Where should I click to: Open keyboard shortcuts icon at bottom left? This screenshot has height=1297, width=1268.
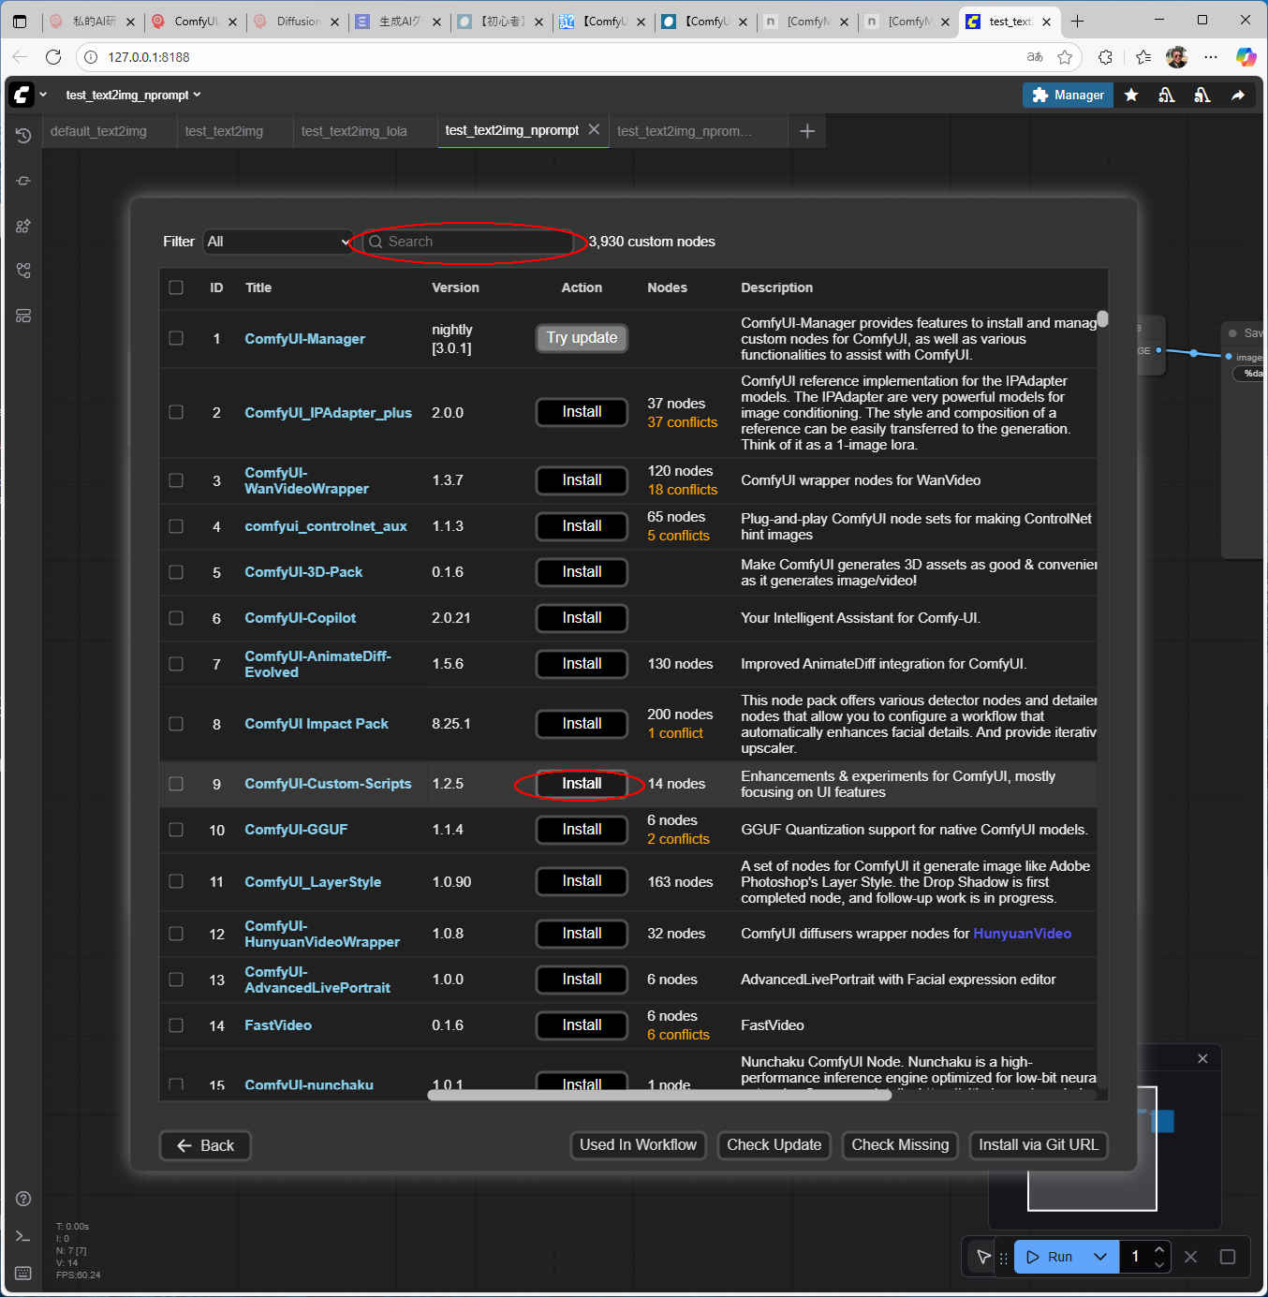[x=23, y=1273]
